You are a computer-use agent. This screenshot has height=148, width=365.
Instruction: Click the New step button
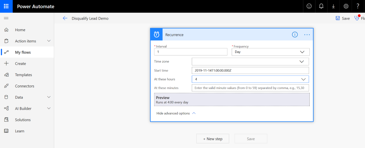tap(213, 139)
